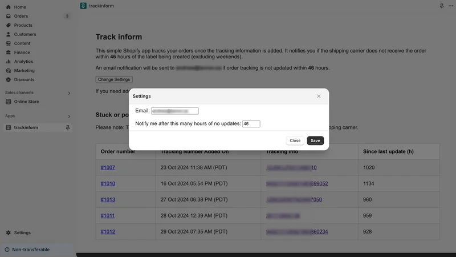Viewport: 456px width, 257px height.
Task: Click the Content icon in sidebar
Action: pos(9,43)
